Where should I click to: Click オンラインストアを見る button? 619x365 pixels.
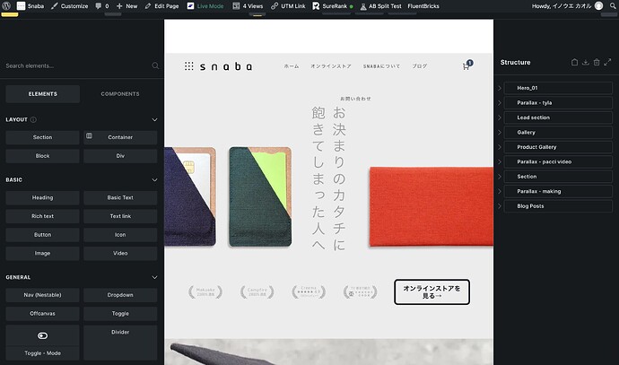coord(432,292)
